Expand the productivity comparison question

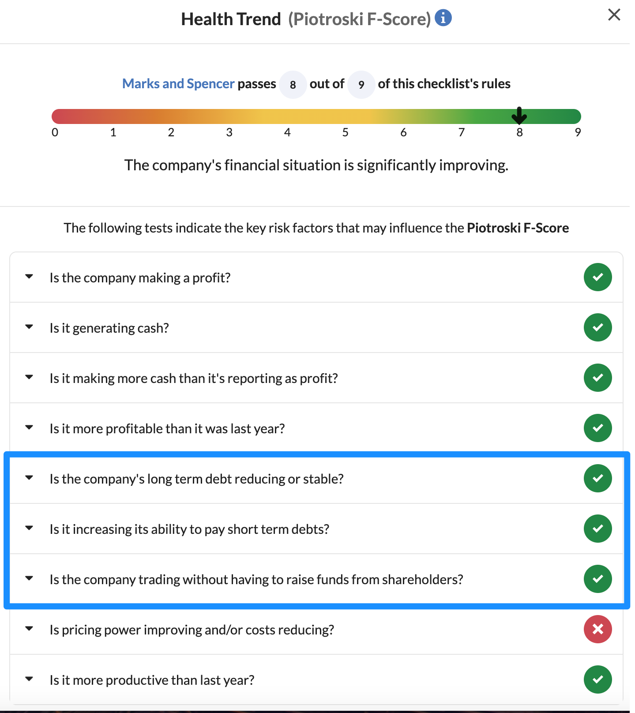pos(29,679)
